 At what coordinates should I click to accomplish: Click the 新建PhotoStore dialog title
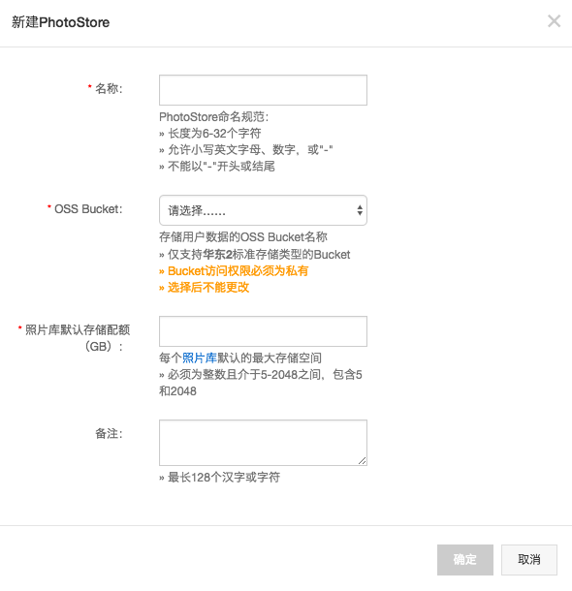tap(60, 22)
